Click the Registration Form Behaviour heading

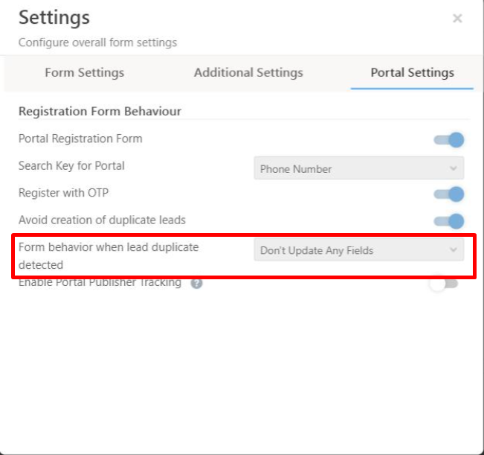tap(100, 112)
